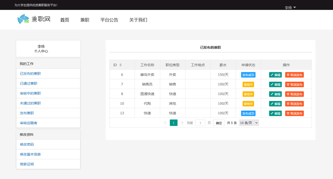This screenshot has width=333, height=179.
Task: Click 薪水 column header
Action: [223, 65]
